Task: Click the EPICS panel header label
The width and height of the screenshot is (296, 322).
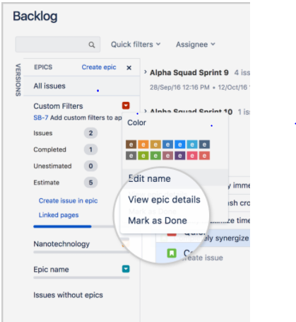Action: [43, 67]
